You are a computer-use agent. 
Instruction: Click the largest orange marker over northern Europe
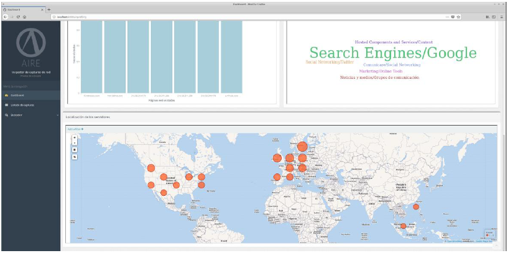tap(302, 147)
